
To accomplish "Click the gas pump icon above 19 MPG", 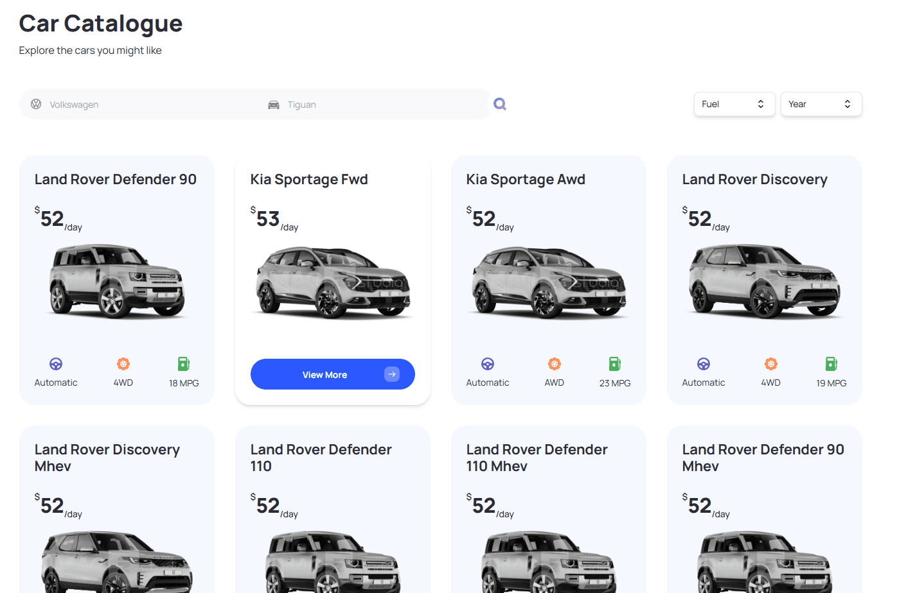I will 831,364.
